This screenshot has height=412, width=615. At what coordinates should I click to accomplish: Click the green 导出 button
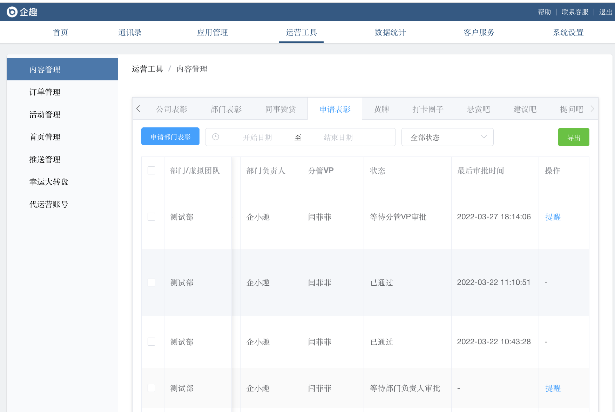click(574, 137)
